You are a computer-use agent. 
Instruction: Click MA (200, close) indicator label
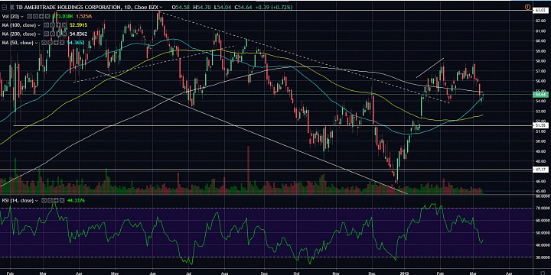(x=19, y=34)
